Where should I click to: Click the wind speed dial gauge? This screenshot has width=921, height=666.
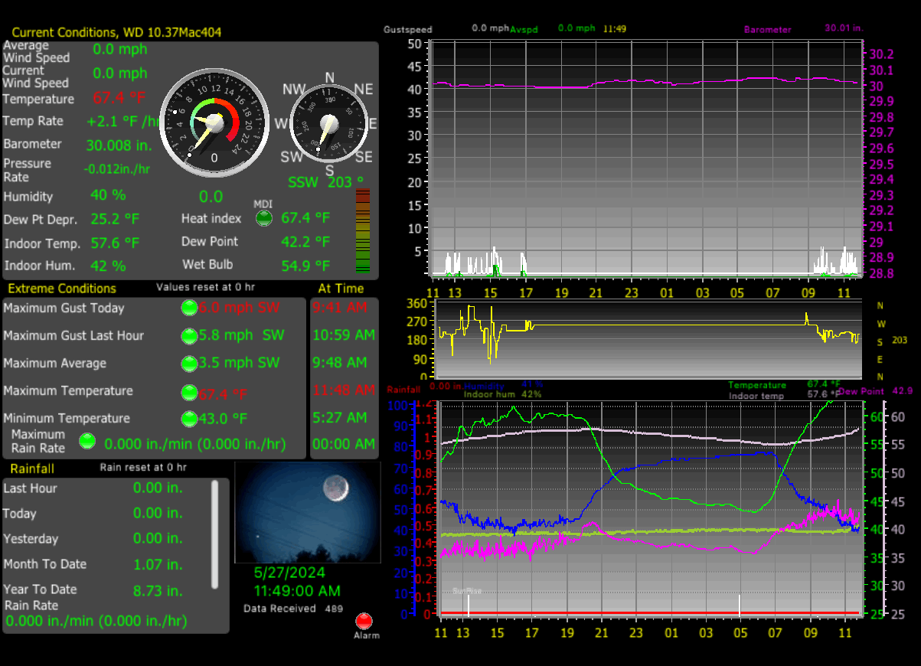point(214,124)
